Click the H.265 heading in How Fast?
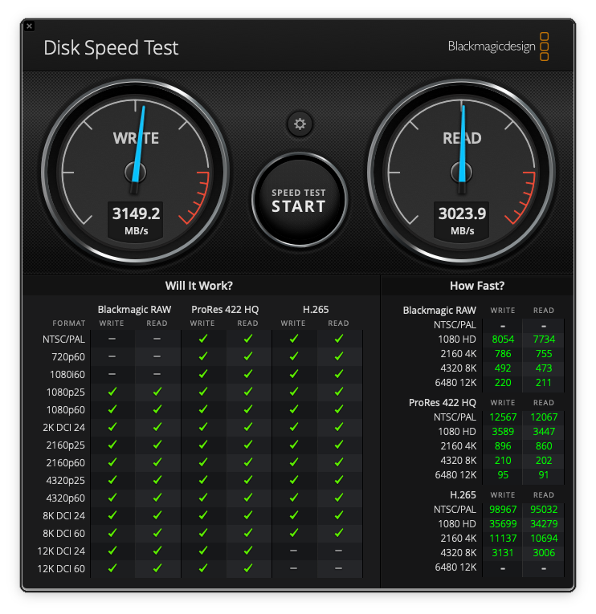The width and height of the screenshot is (596, 614). pos(462,495)
